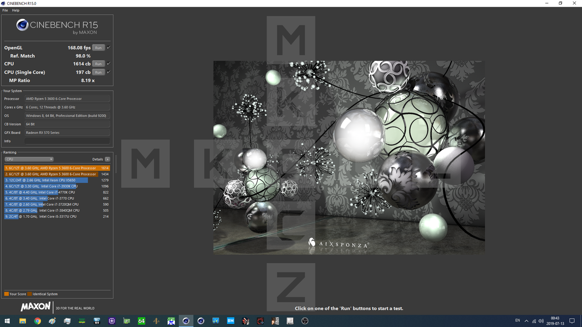The width and height of the screenshot is (582, 327).
Task: Expand ranking Details with the arrow button
Action: pos(107,159)
